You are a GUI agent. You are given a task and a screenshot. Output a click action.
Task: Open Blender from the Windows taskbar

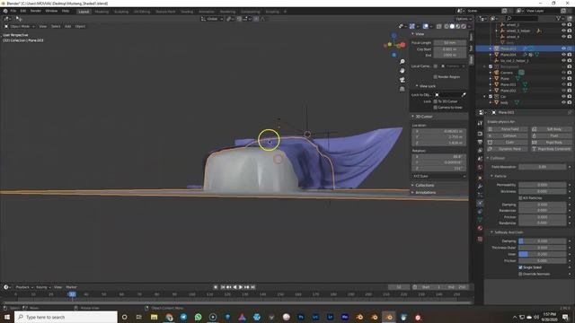(389, 317)
